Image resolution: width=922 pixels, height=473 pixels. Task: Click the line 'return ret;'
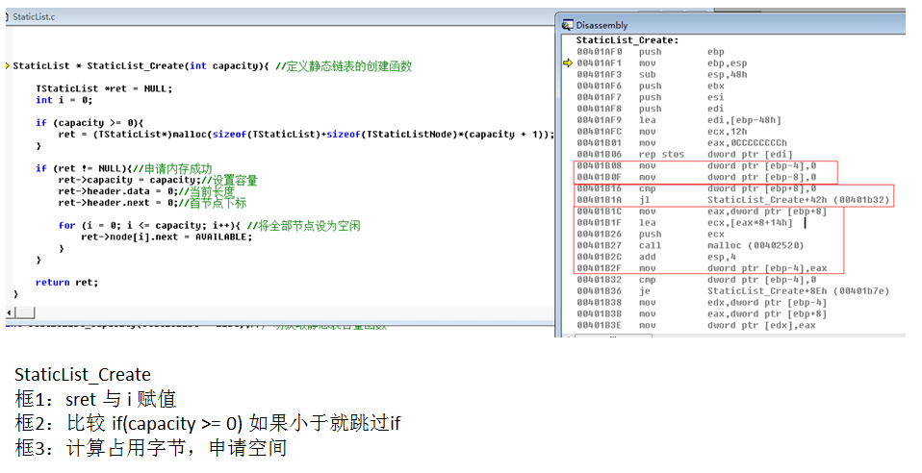pyautogui.click(x=67, y=283)
